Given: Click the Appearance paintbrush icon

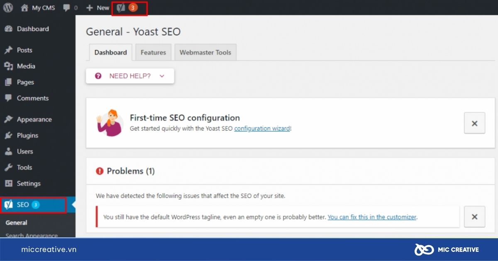Looking at the screenshot, I should point(8,120).
